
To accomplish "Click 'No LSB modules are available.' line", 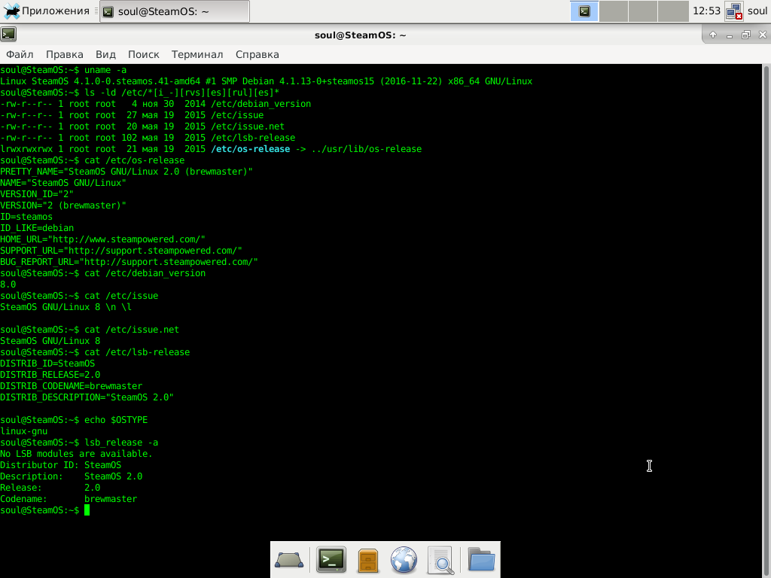I will pos(76,454).
